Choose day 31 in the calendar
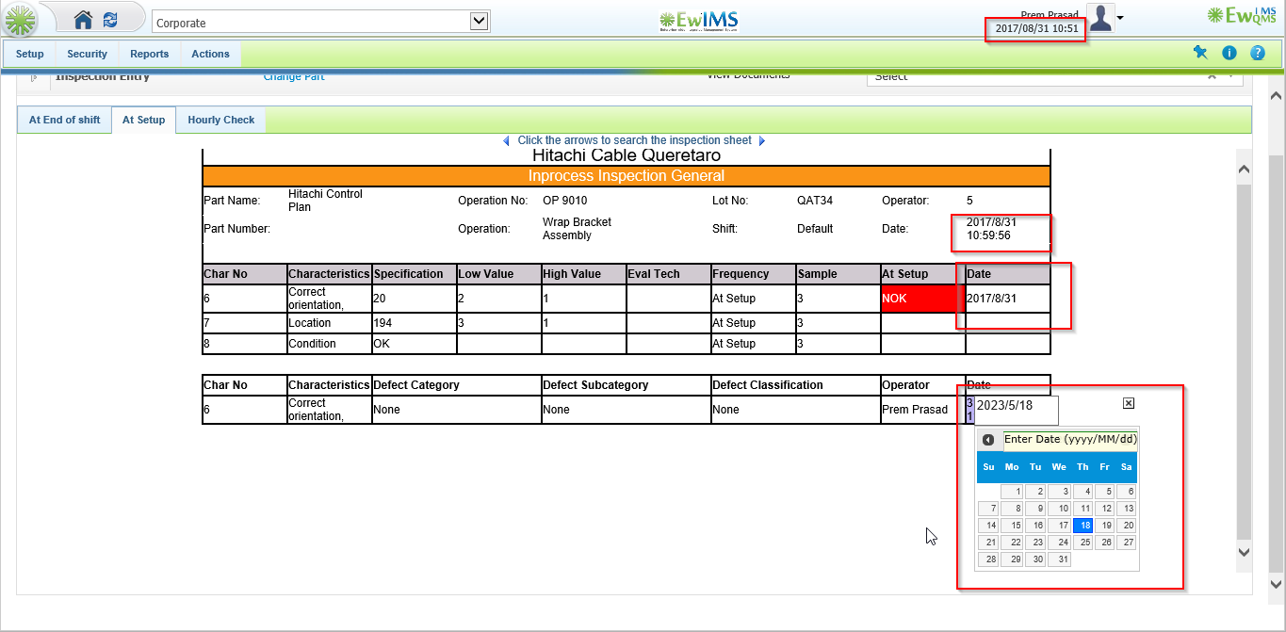Image resolution: width=1286 pixels, height=632 pixels. click(x=1060, y=559)
